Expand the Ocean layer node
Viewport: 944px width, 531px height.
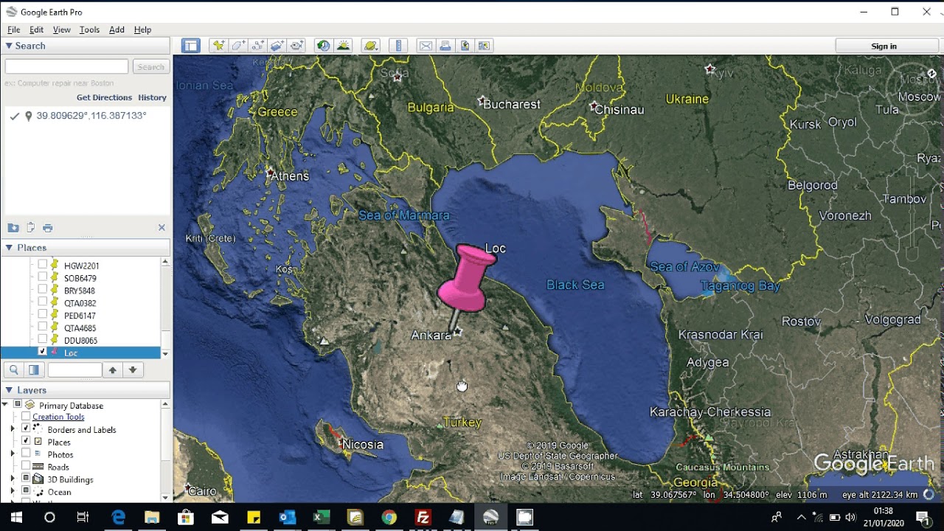pos(12,491)
